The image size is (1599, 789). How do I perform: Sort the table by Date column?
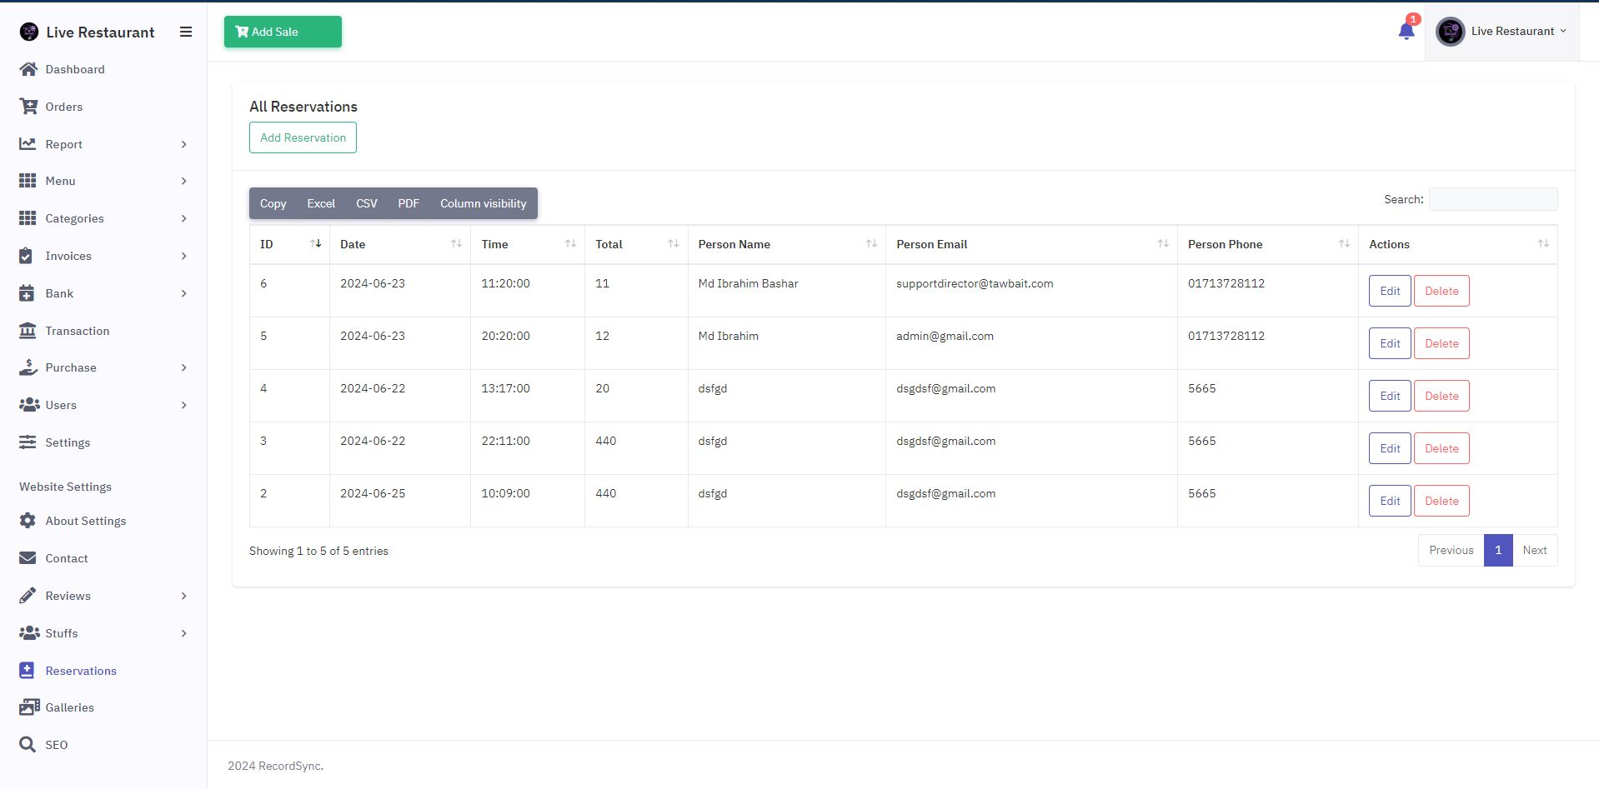click(400, 244)
